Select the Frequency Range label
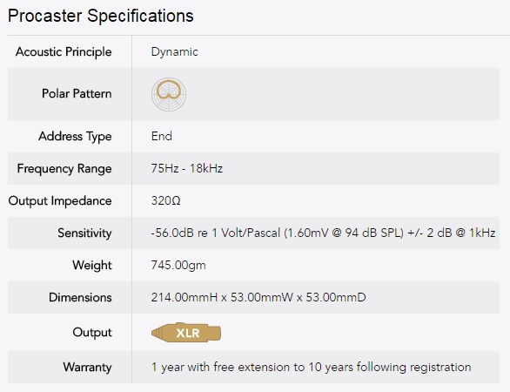 pyautogui.click(x=64, y=169)
